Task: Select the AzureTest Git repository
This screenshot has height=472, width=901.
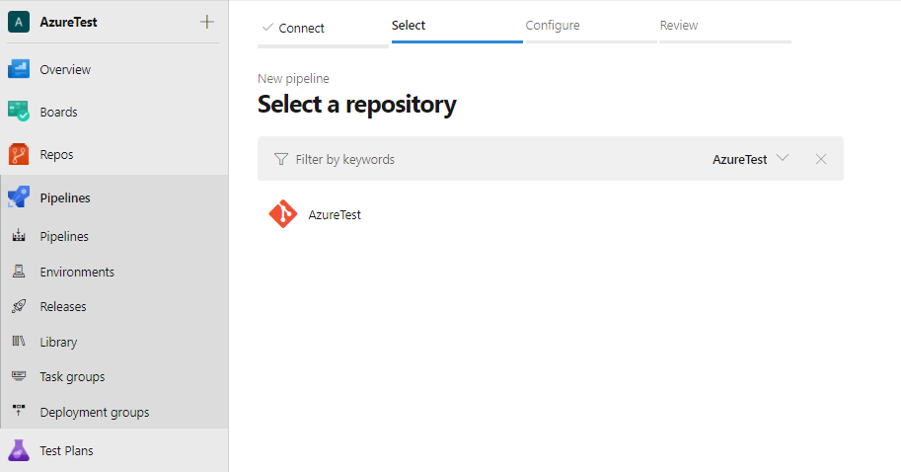Action: [x=335, y=214]
